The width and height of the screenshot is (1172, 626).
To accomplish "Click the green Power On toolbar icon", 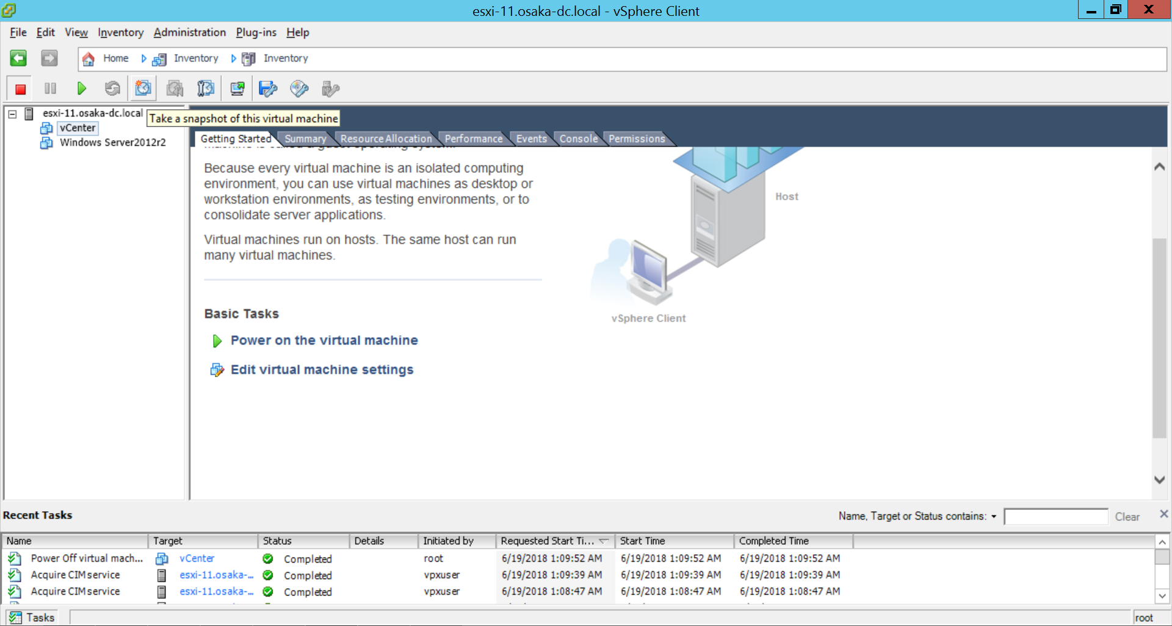I will pos(81,89).
